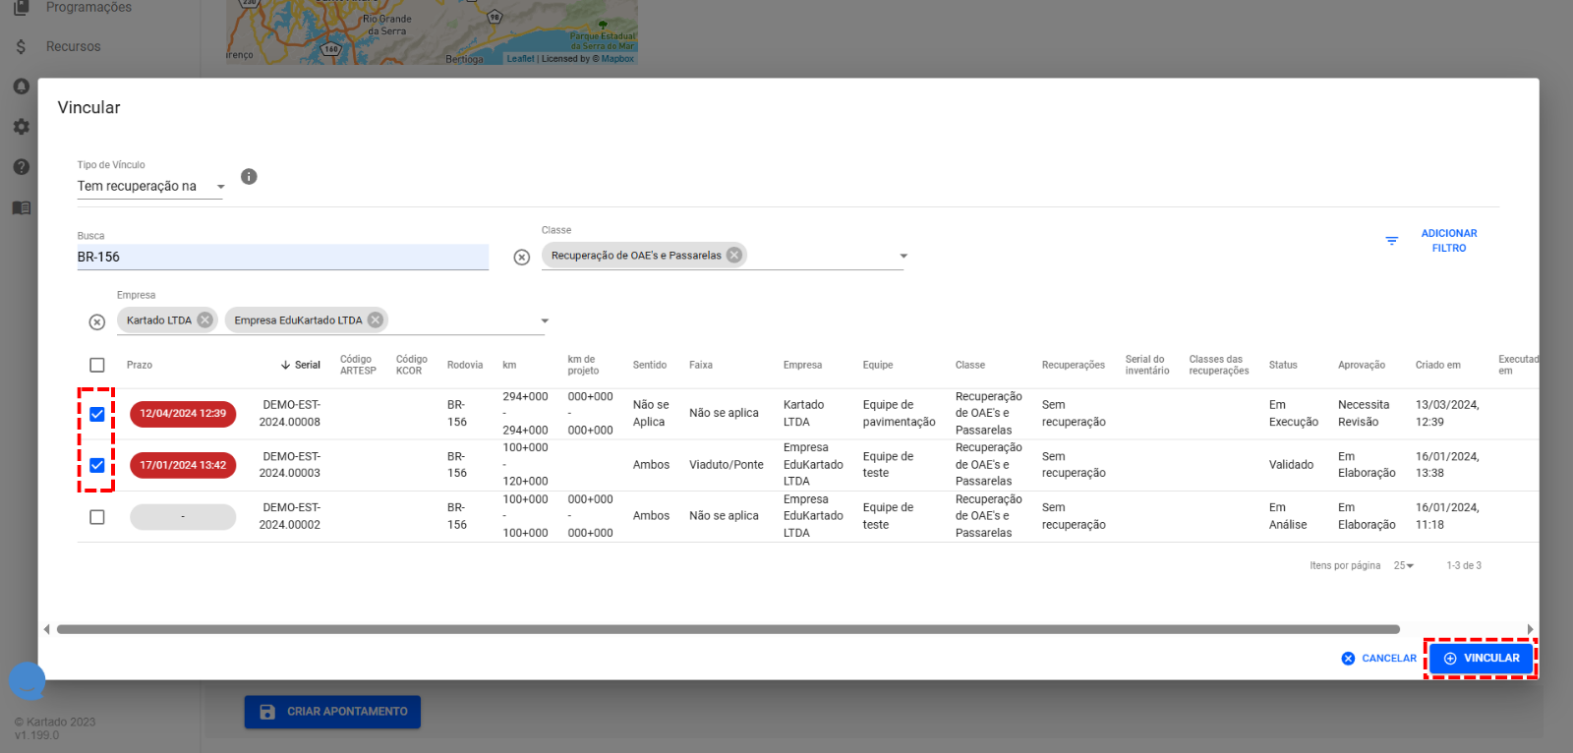1573x753 pixels.
Task: Expand the Classe dropdown arrow
Action: coord(903,257)
